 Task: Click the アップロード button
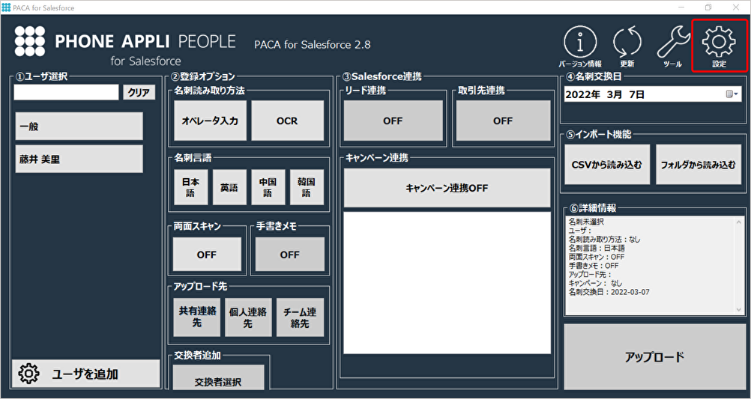655,356
